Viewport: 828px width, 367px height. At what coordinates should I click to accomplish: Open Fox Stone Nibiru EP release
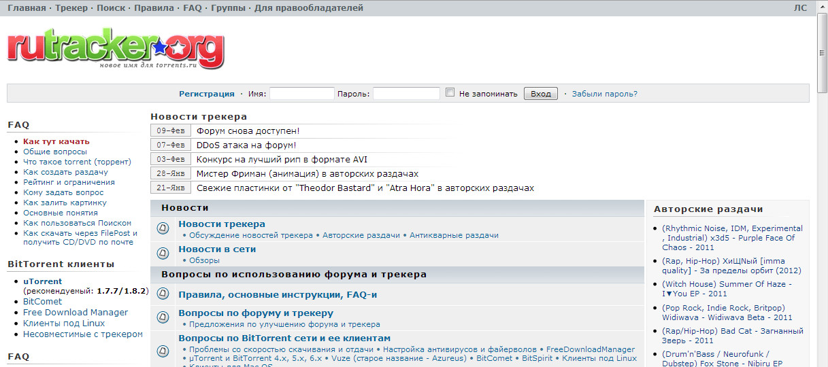tap(722, 359)
